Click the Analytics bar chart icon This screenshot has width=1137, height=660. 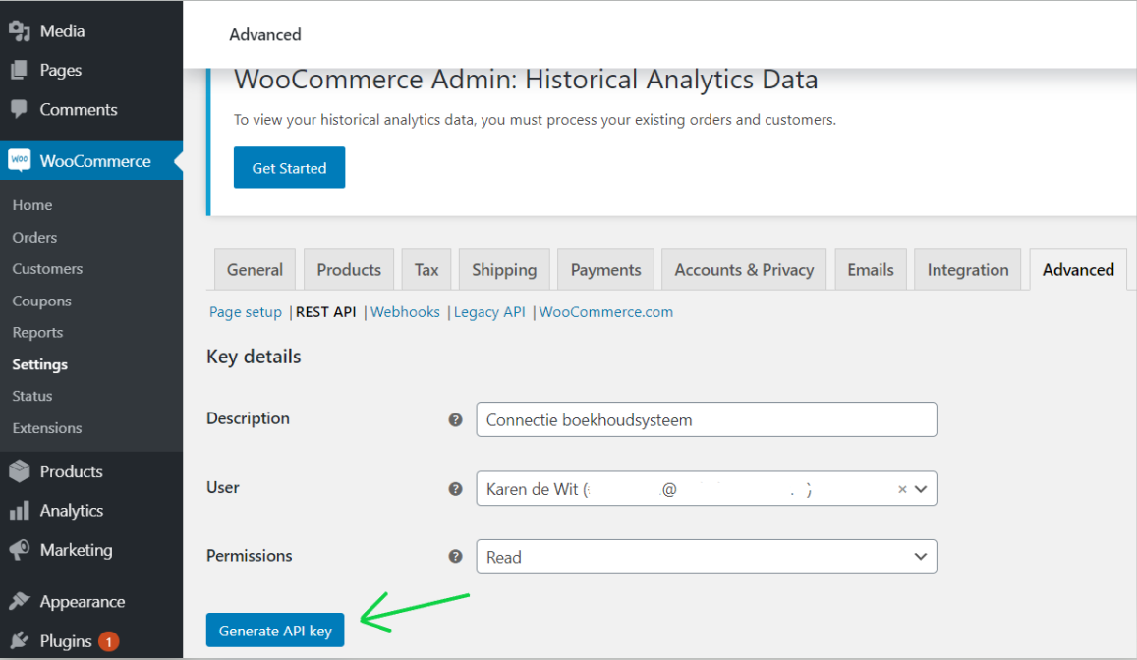click(x=20, y=511)
